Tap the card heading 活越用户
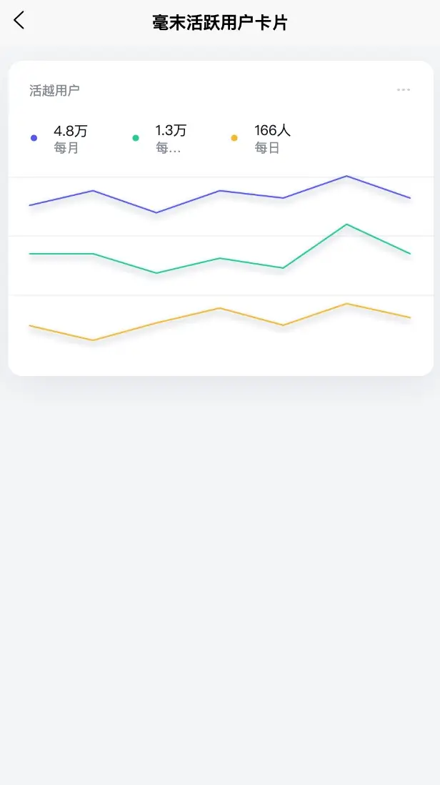The image size is (440, 785). point(54,90)
